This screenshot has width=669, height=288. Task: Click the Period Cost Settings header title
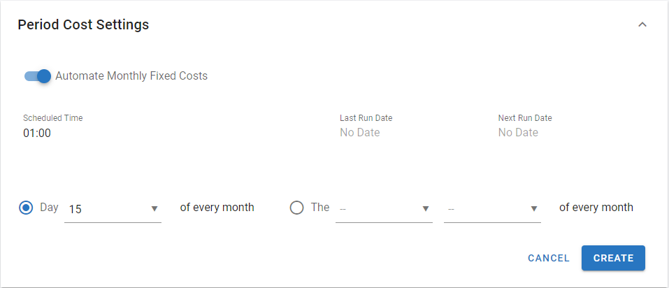pyautogui.click(x=83, y=24)
